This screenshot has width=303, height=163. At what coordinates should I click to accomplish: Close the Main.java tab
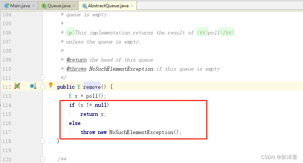pos(34,5)
